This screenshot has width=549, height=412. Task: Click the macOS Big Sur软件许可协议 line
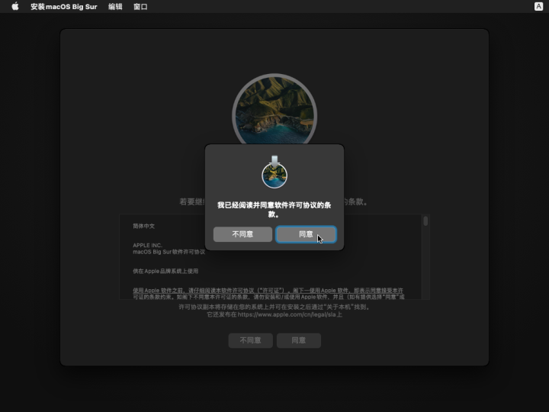pyautogui.click(x=169, y=252)
